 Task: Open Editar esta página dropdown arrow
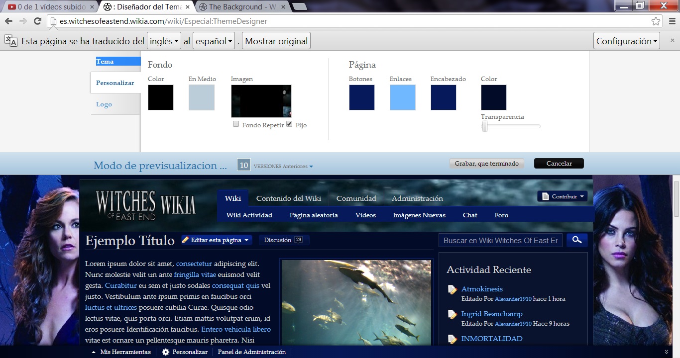point(246,240)
